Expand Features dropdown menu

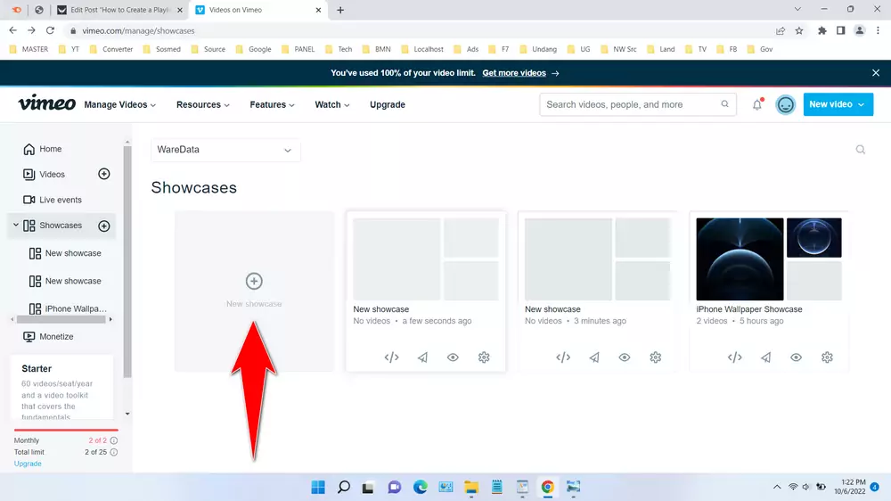pyautogui.click(x=272, y=104)
